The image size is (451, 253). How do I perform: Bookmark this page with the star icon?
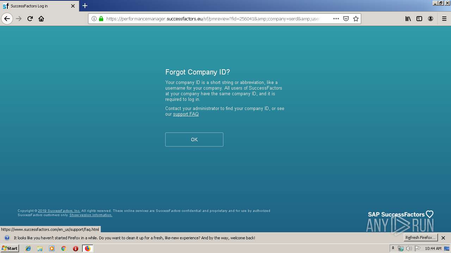356,19
